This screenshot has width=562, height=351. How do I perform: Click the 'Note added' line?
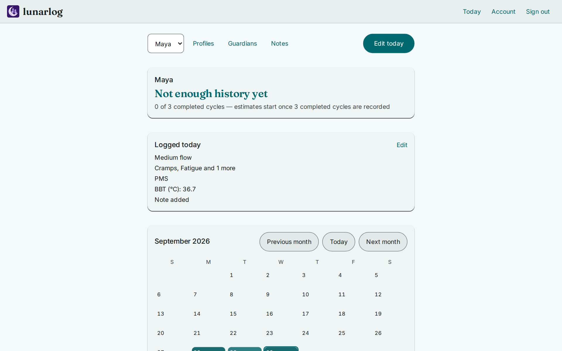(172, 200)
